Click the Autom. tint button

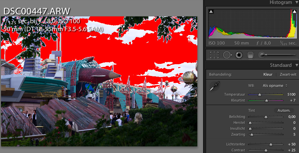click(x=284, y=110)
